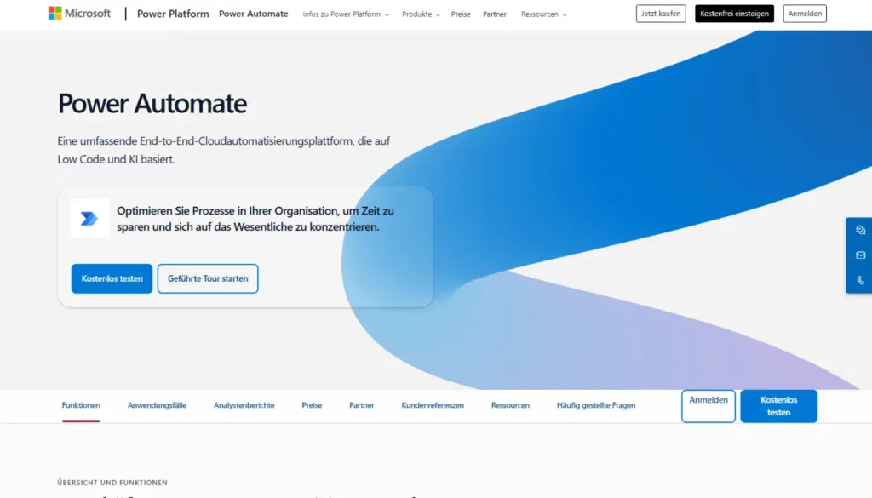This screenshot has height=498, width=872.
Task: Click Anmelden in the top header
Action: tap(805, 14)
